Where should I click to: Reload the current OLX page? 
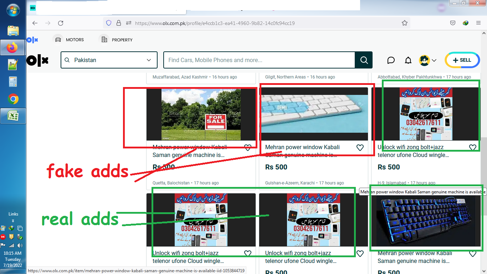coord(61,23)
